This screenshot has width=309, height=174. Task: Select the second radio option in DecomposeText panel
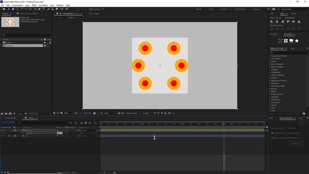click(272, 138)
